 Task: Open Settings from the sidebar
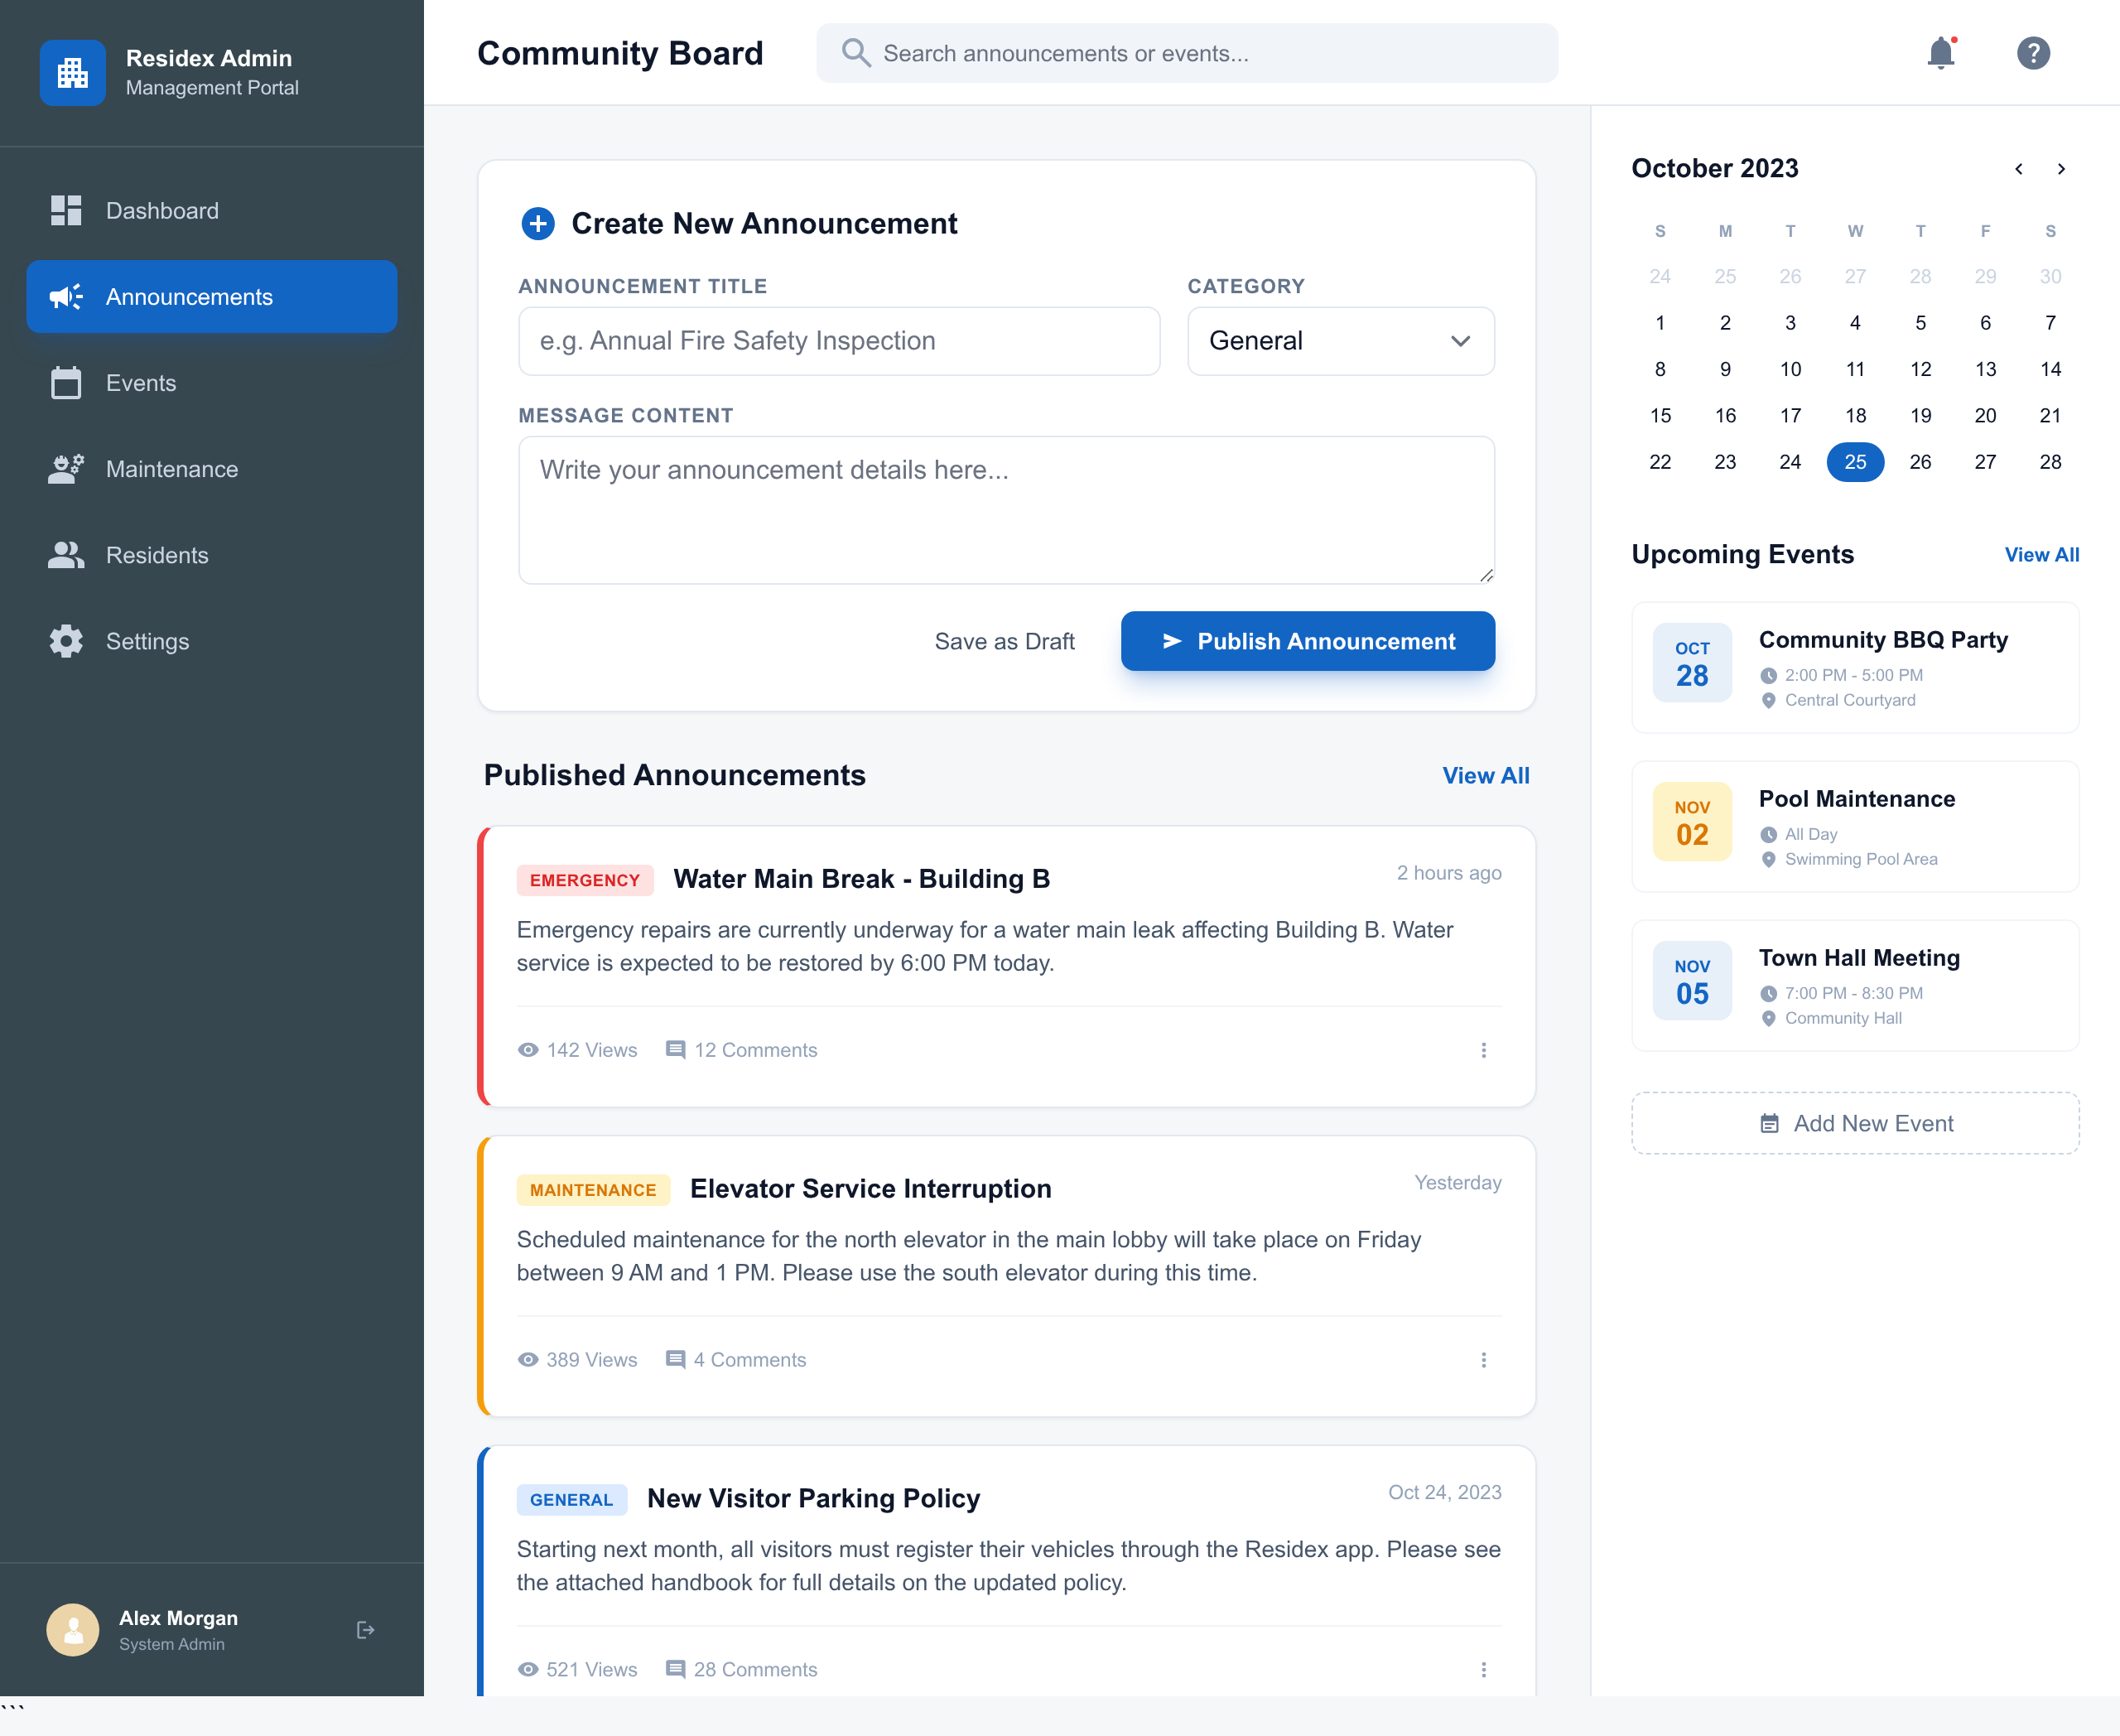[x=147, y=641]
